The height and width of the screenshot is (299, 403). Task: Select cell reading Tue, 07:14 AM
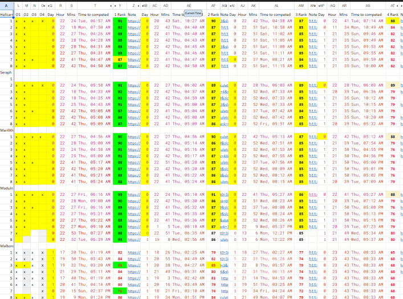pos(367,21)
